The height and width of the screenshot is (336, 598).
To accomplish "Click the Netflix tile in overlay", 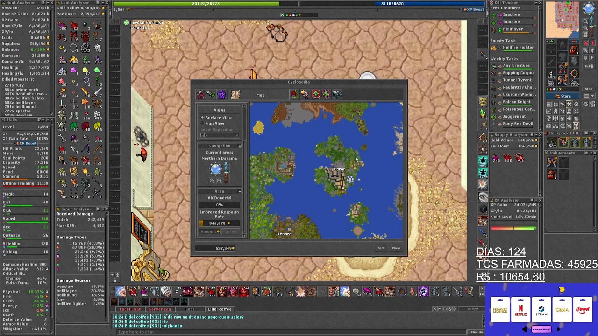I will click(x=520, y=310).
